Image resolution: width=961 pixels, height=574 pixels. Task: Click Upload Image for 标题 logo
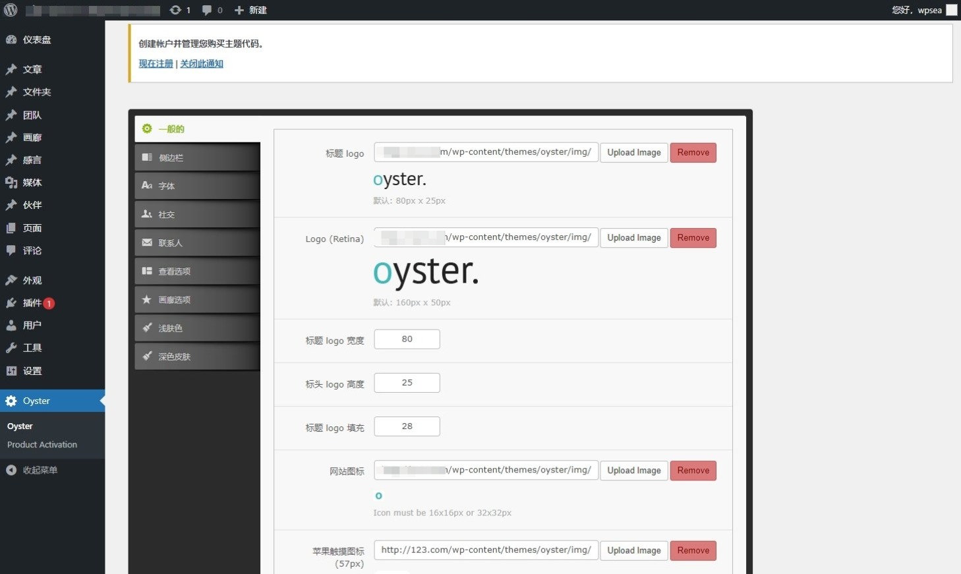pos(634,152)
